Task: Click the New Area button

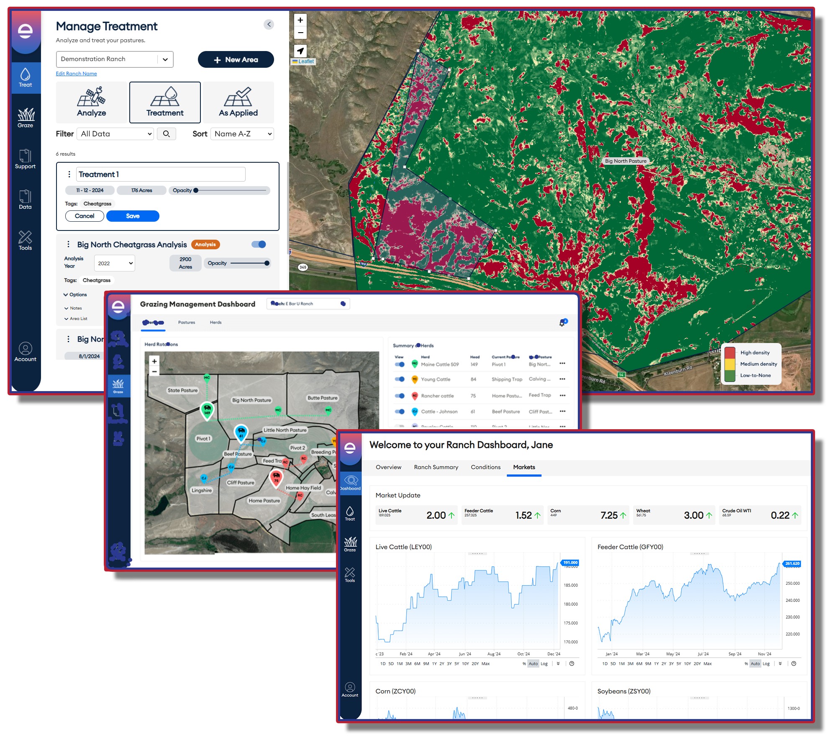Action: click(x=236, y=60)
